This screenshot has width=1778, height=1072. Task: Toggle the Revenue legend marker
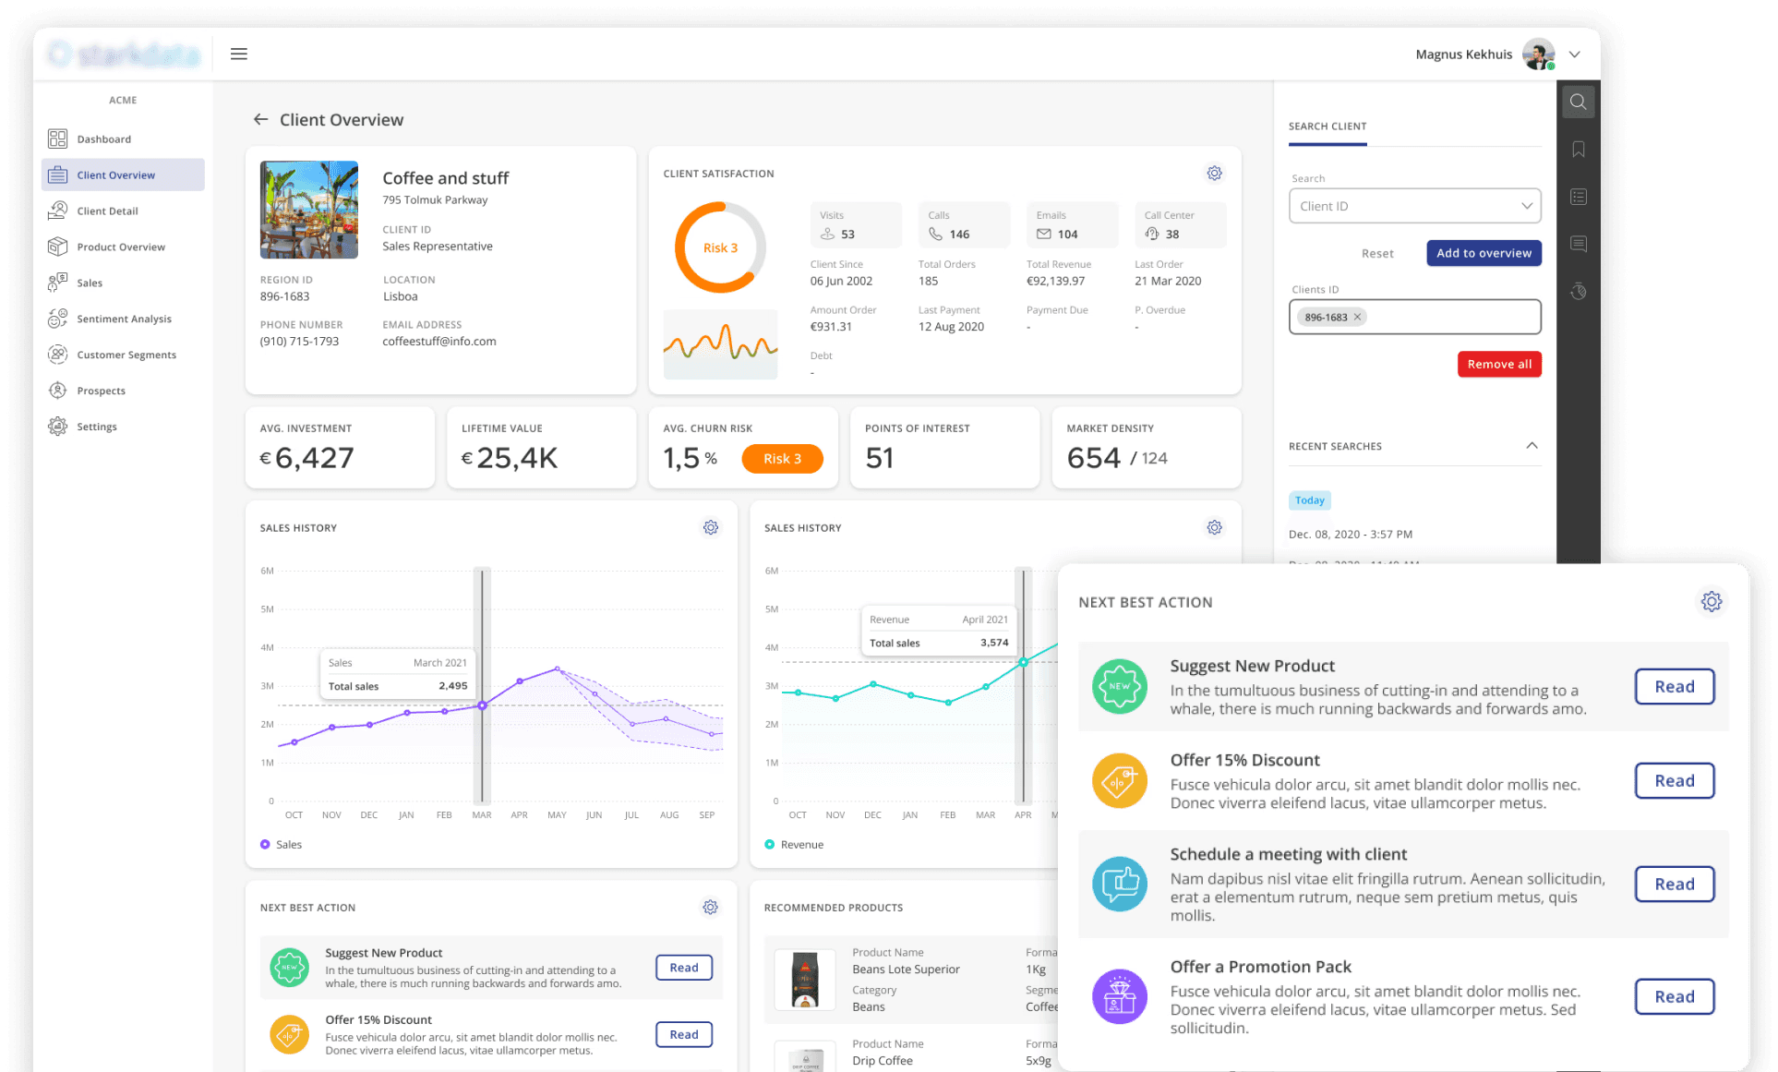769,844
